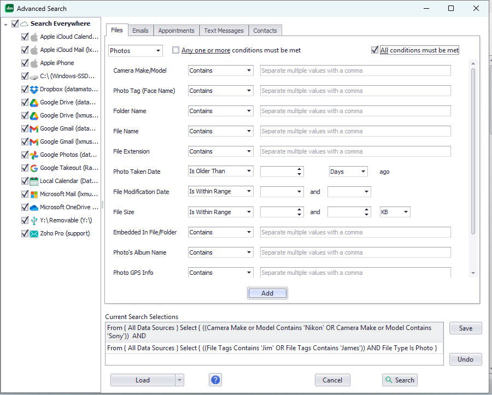
Task: Click the blue help question mark icon
Action: [215, 379]
